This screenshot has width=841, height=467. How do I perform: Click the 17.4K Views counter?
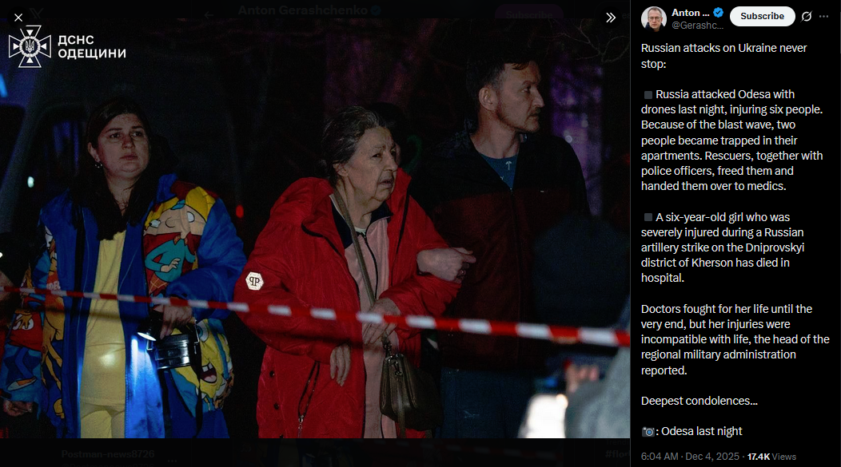(x=771, y=457)
